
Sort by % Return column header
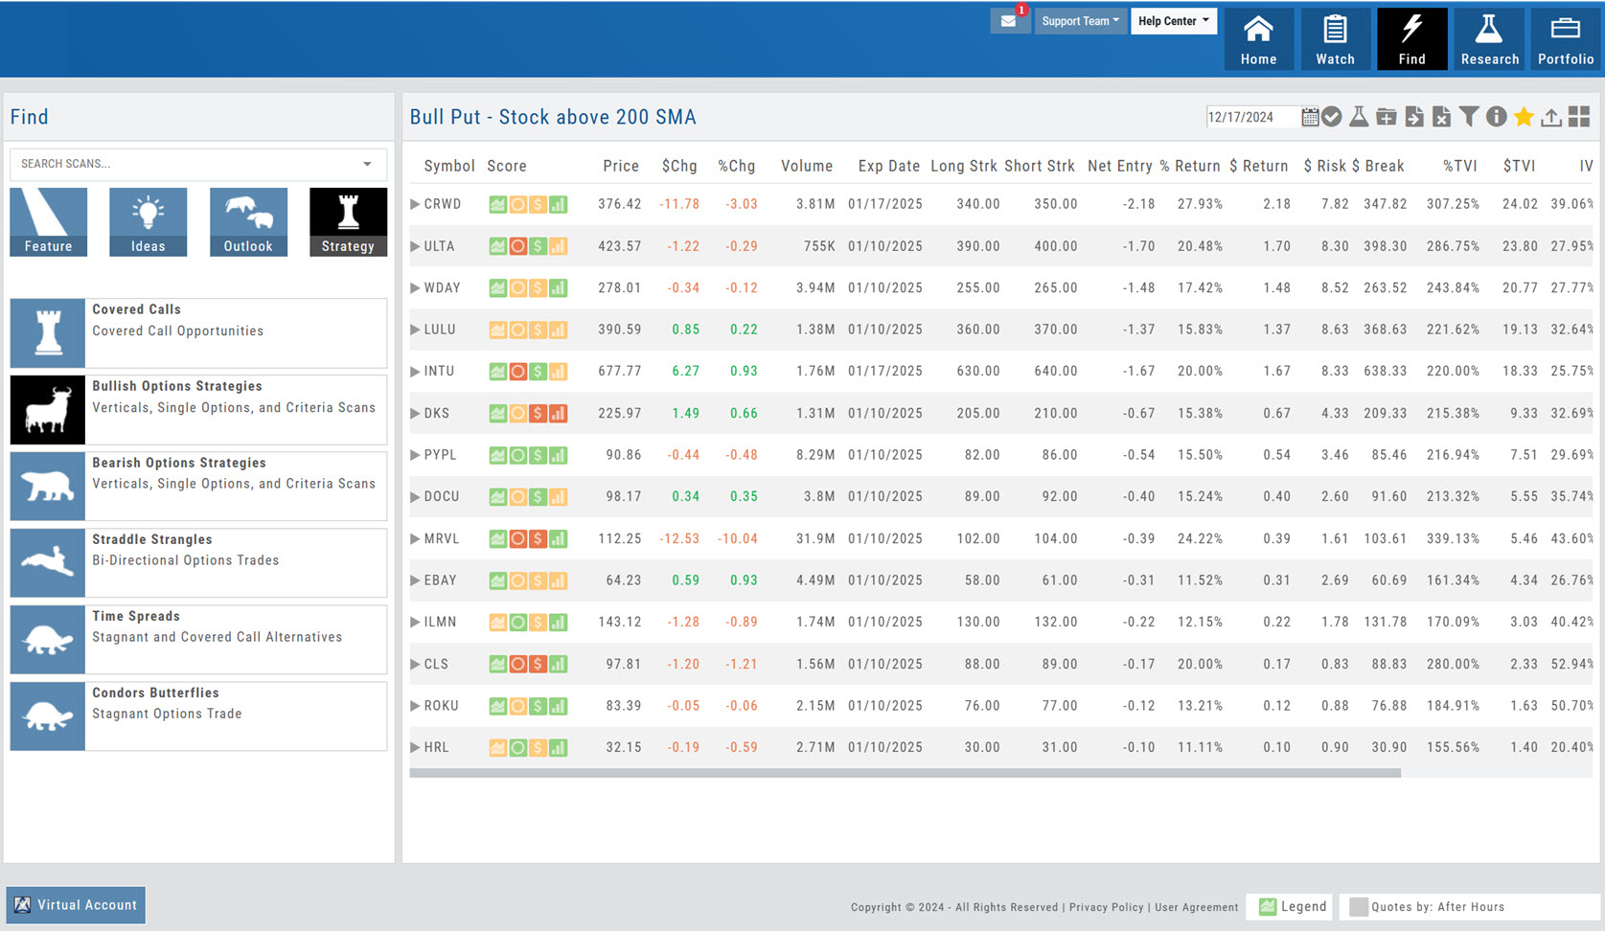pos(1190,166)
